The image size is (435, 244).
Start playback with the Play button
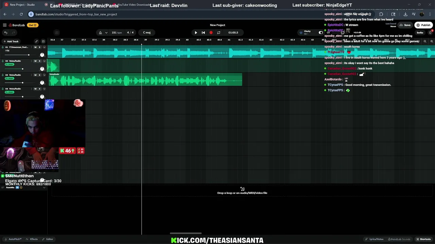[x=196, y=33]
